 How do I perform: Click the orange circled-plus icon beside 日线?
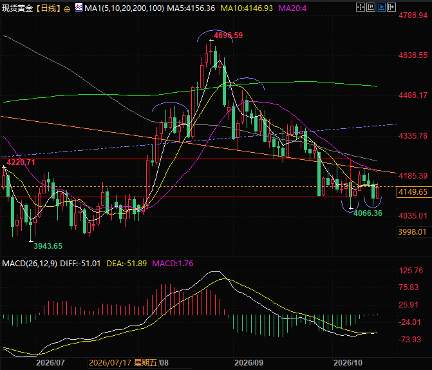coord(67,9)
